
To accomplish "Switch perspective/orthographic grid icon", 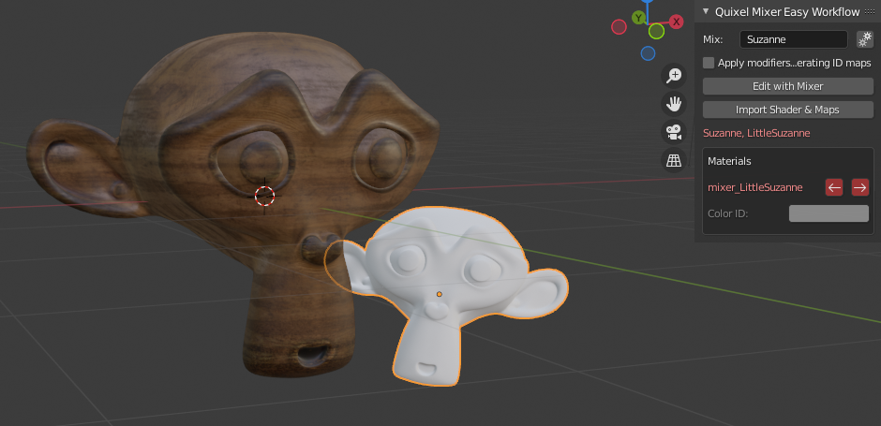I will (674, 160).
